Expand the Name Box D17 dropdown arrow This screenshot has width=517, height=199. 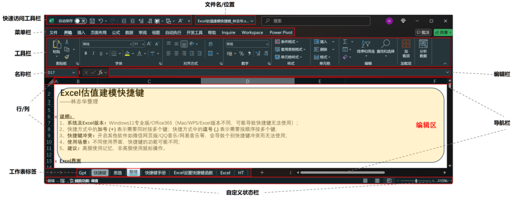pos(74,72)
